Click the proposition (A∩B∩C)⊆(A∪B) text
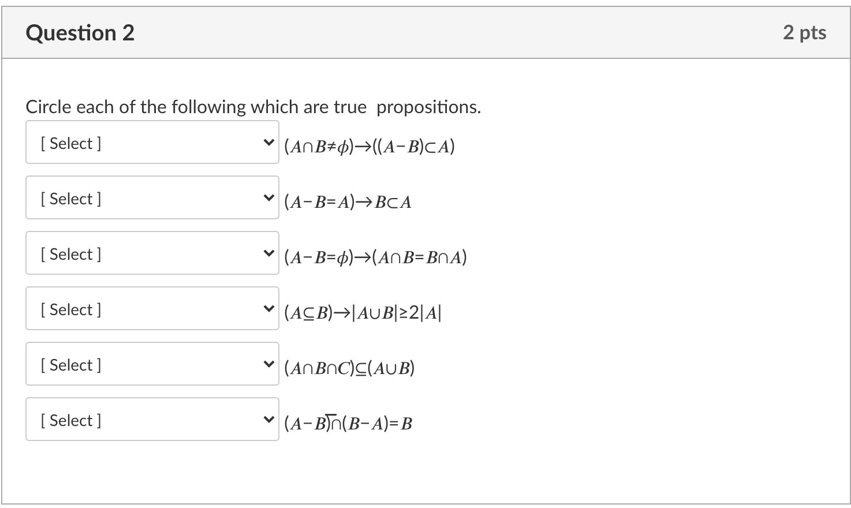This screenshot has width=851, height=508. point(350,368)
